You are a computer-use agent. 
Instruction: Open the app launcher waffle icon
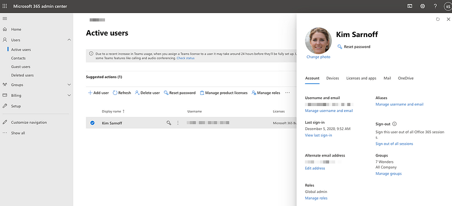click(x=5, y=6)
